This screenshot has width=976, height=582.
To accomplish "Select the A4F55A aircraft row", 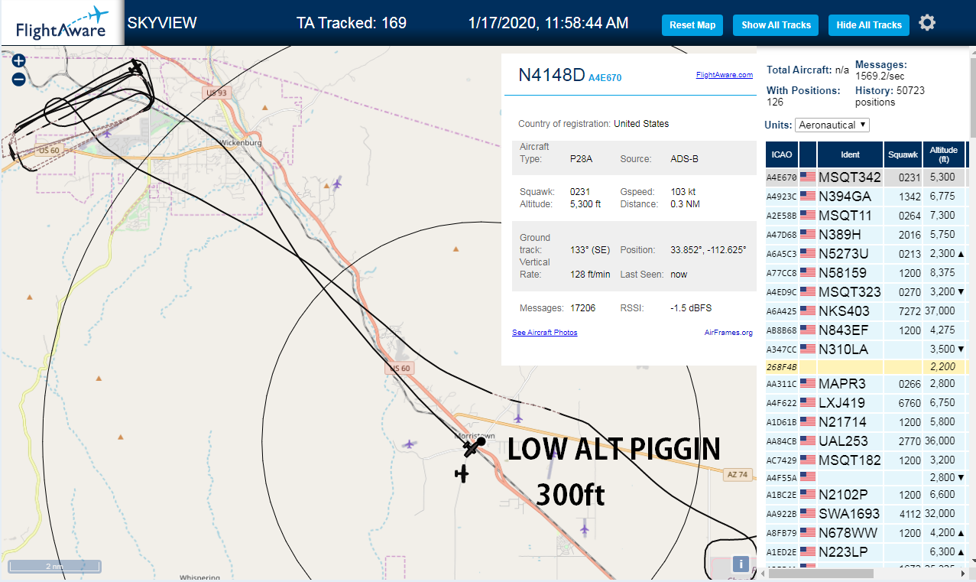I will [866, 477].
